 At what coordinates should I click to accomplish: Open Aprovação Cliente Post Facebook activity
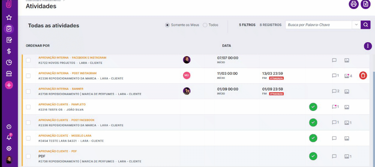pyautogui.click(x=66, y=120)
